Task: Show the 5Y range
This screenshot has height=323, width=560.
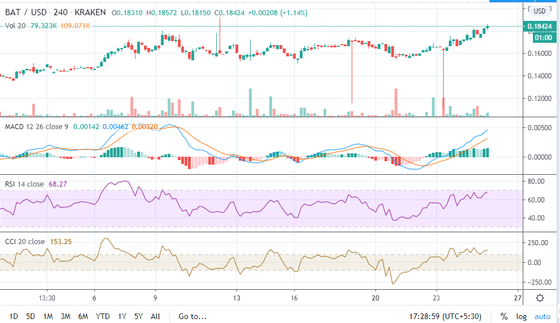Action: point(139,317)
